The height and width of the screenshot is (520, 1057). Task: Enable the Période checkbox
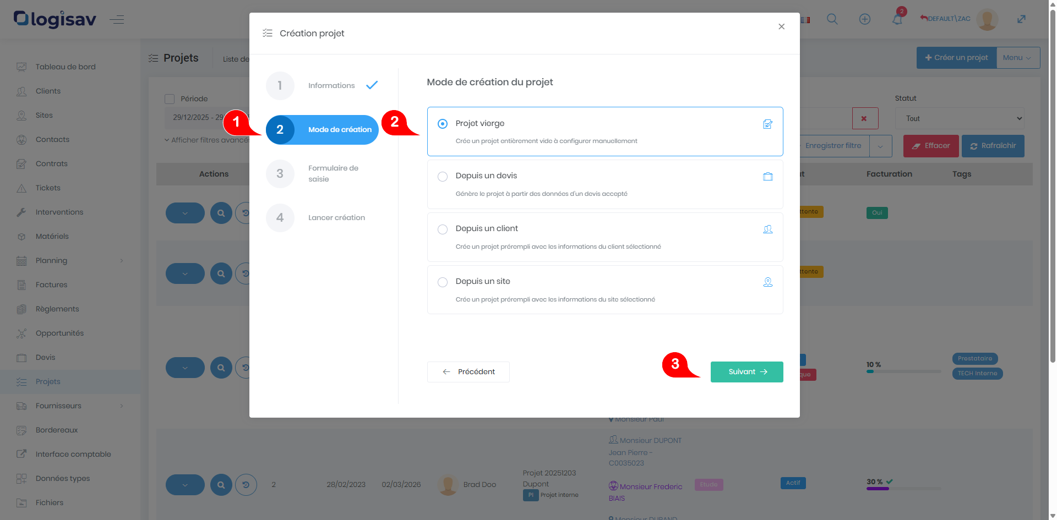point(170,99)
